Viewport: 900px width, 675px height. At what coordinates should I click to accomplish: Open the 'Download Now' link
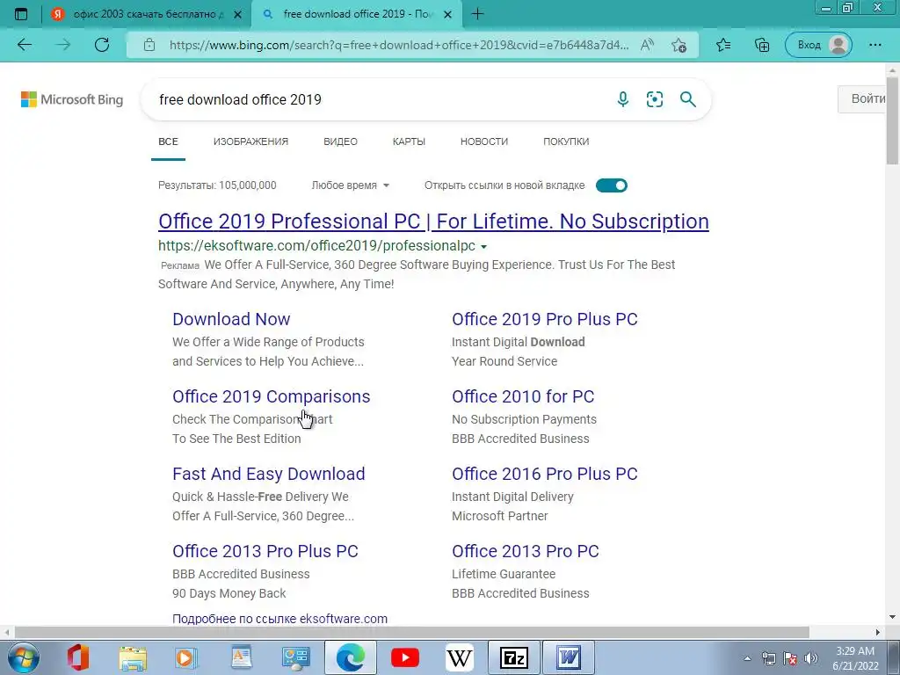[x=231, y=319]
